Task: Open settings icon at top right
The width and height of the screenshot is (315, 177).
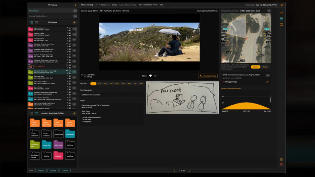Action: pos(282,5)
